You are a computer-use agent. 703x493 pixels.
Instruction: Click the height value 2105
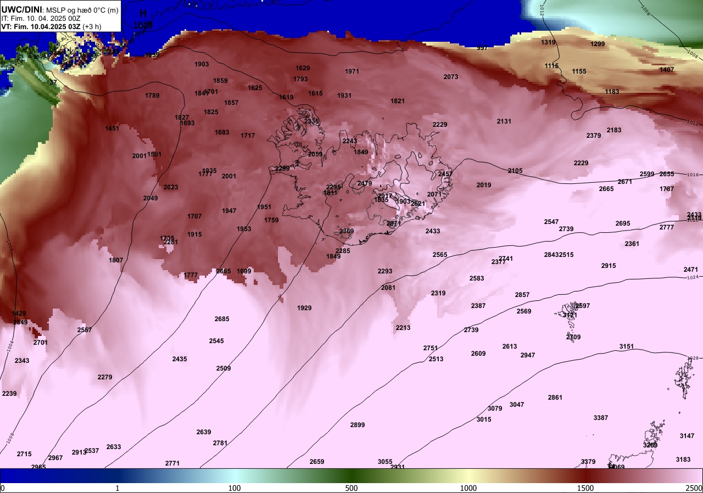[x=515, y=171]
